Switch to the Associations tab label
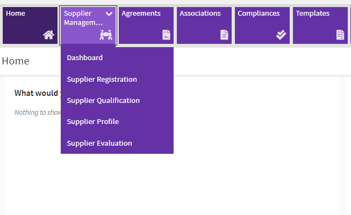 coord(200,14)
